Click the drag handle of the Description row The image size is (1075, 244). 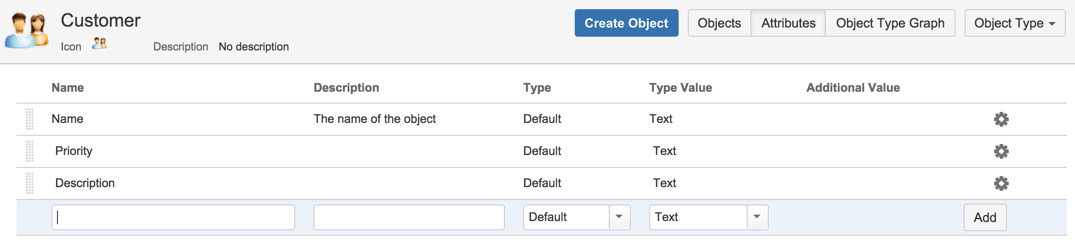click(x=29, y=183)
